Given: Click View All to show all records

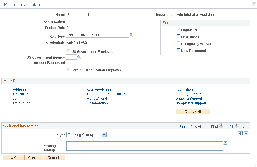Looking at the screenshot, I should tap(195, 126).
